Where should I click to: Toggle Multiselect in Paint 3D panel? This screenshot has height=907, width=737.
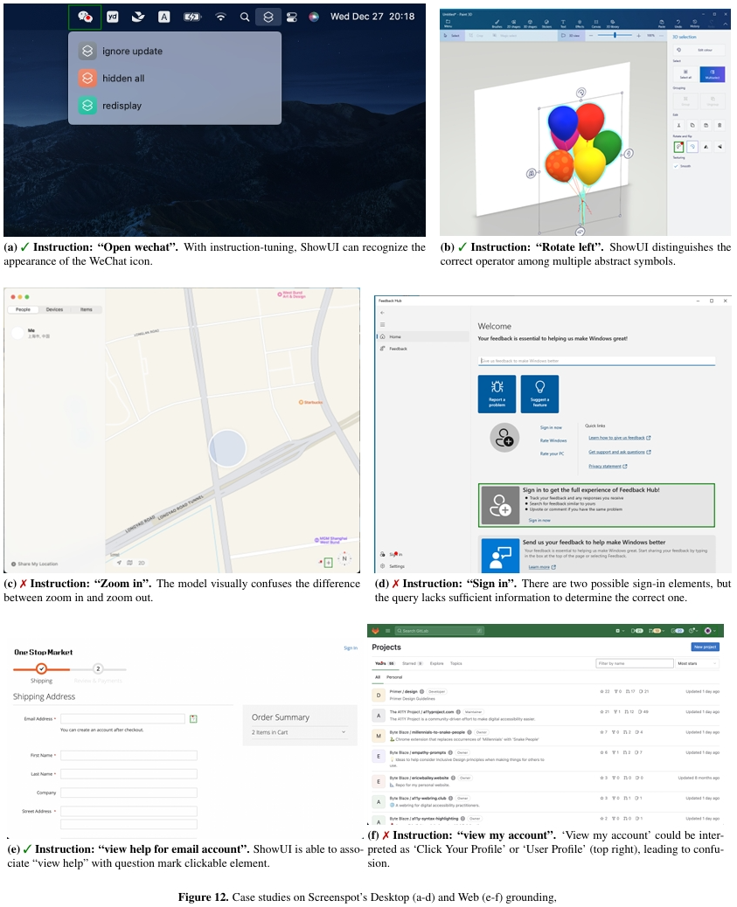[x=713, y=74]
